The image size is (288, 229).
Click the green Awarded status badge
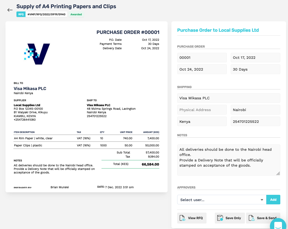[76, 14]
